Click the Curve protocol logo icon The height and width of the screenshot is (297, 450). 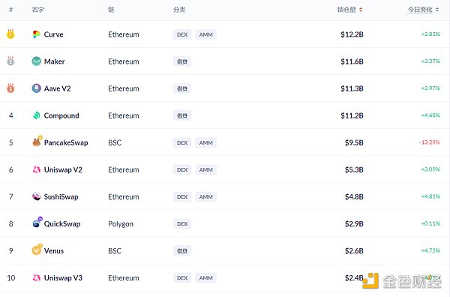coord(37,34)
